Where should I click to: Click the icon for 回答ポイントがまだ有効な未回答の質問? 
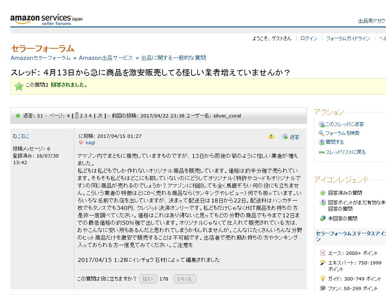point(323,202)
